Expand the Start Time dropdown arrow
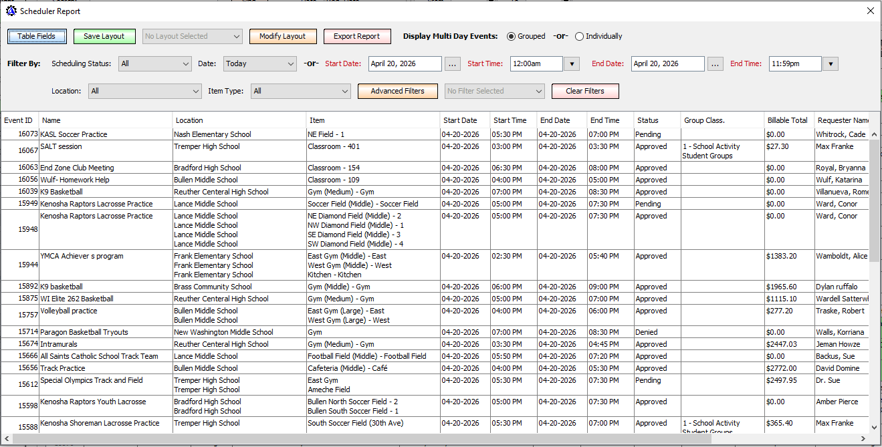The width and height of the screenshot is (882, 447). (572, 64)
